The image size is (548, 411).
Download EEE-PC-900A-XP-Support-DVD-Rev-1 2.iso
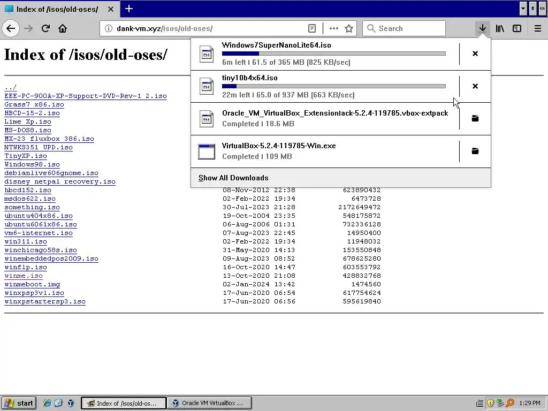(85, 96)
